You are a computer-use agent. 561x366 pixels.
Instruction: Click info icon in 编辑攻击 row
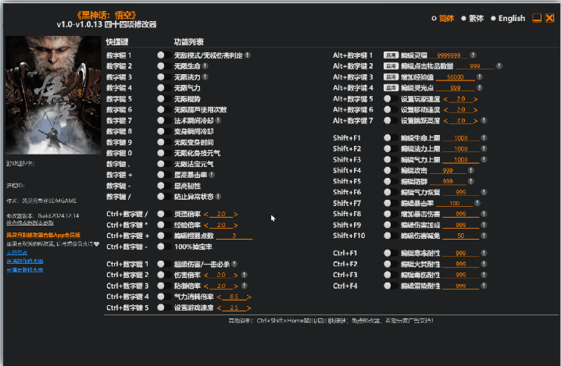click(471, 170)
